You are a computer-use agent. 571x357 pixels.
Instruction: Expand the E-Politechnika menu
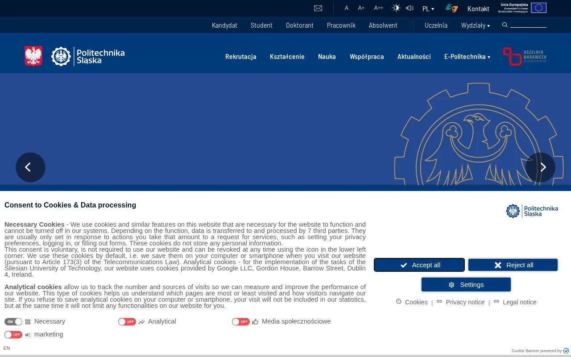pyautogui.click(x=467, y=57)
